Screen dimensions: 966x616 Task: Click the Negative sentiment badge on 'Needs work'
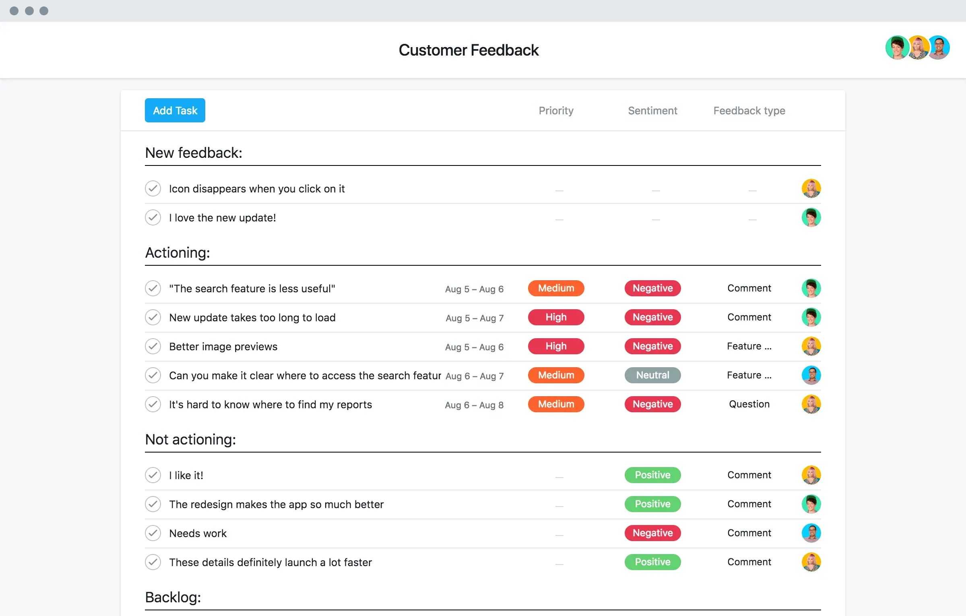click(652, 533)
